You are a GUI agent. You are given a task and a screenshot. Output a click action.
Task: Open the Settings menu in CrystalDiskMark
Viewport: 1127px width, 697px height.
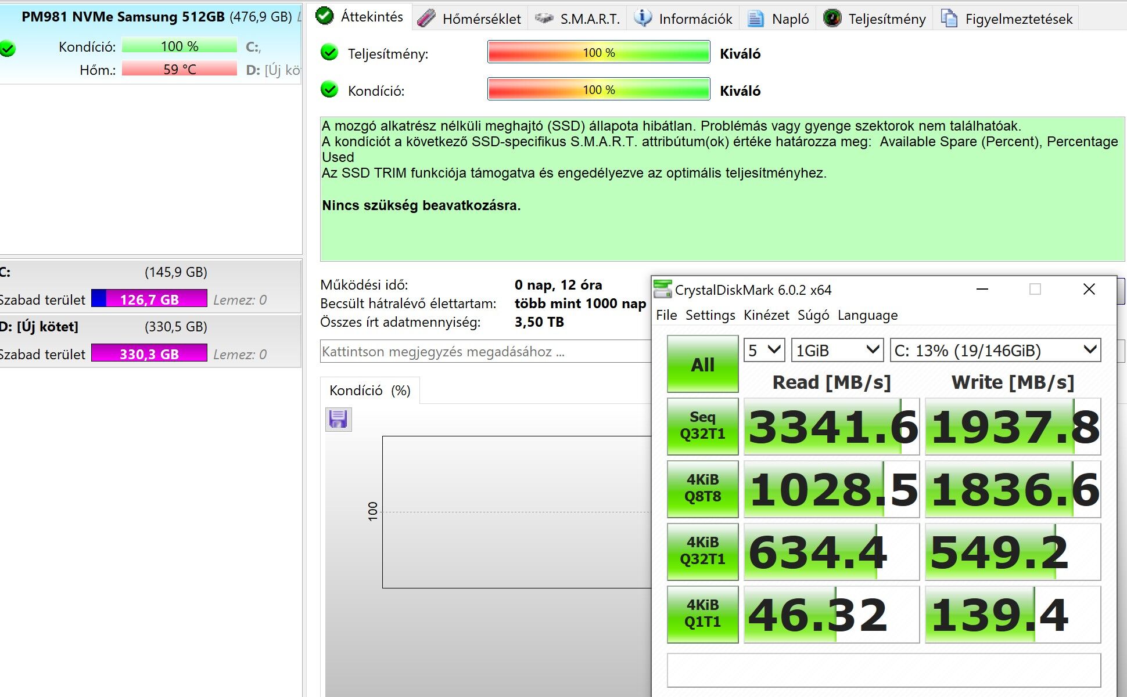(710, 315)
